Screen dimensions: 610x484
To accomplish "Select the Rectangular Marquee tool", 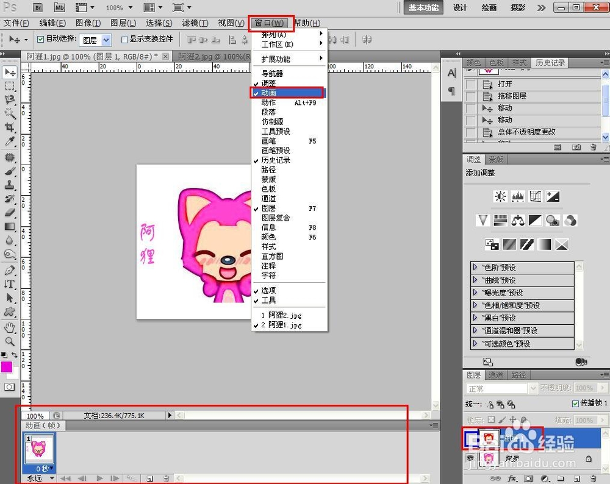I will 9,85.
